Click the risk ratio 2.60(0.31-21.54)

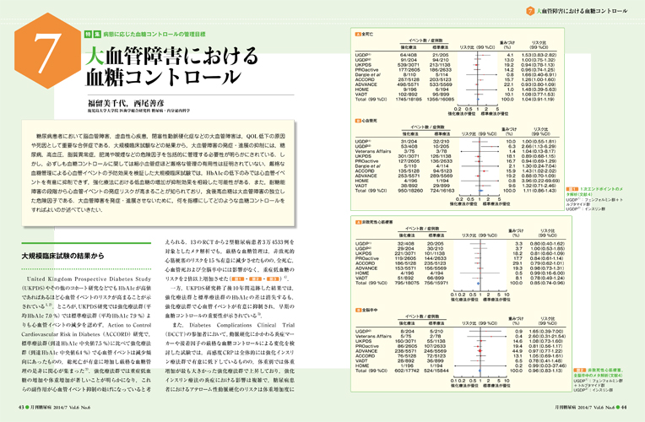coord(547,336)
